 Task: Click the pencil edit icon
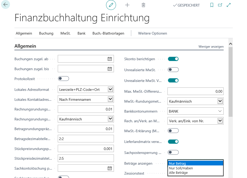coord(111,5)
